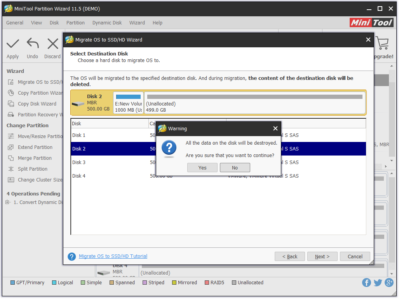
Task: Click the Discard X icon
Action: [x=53, y=44]
